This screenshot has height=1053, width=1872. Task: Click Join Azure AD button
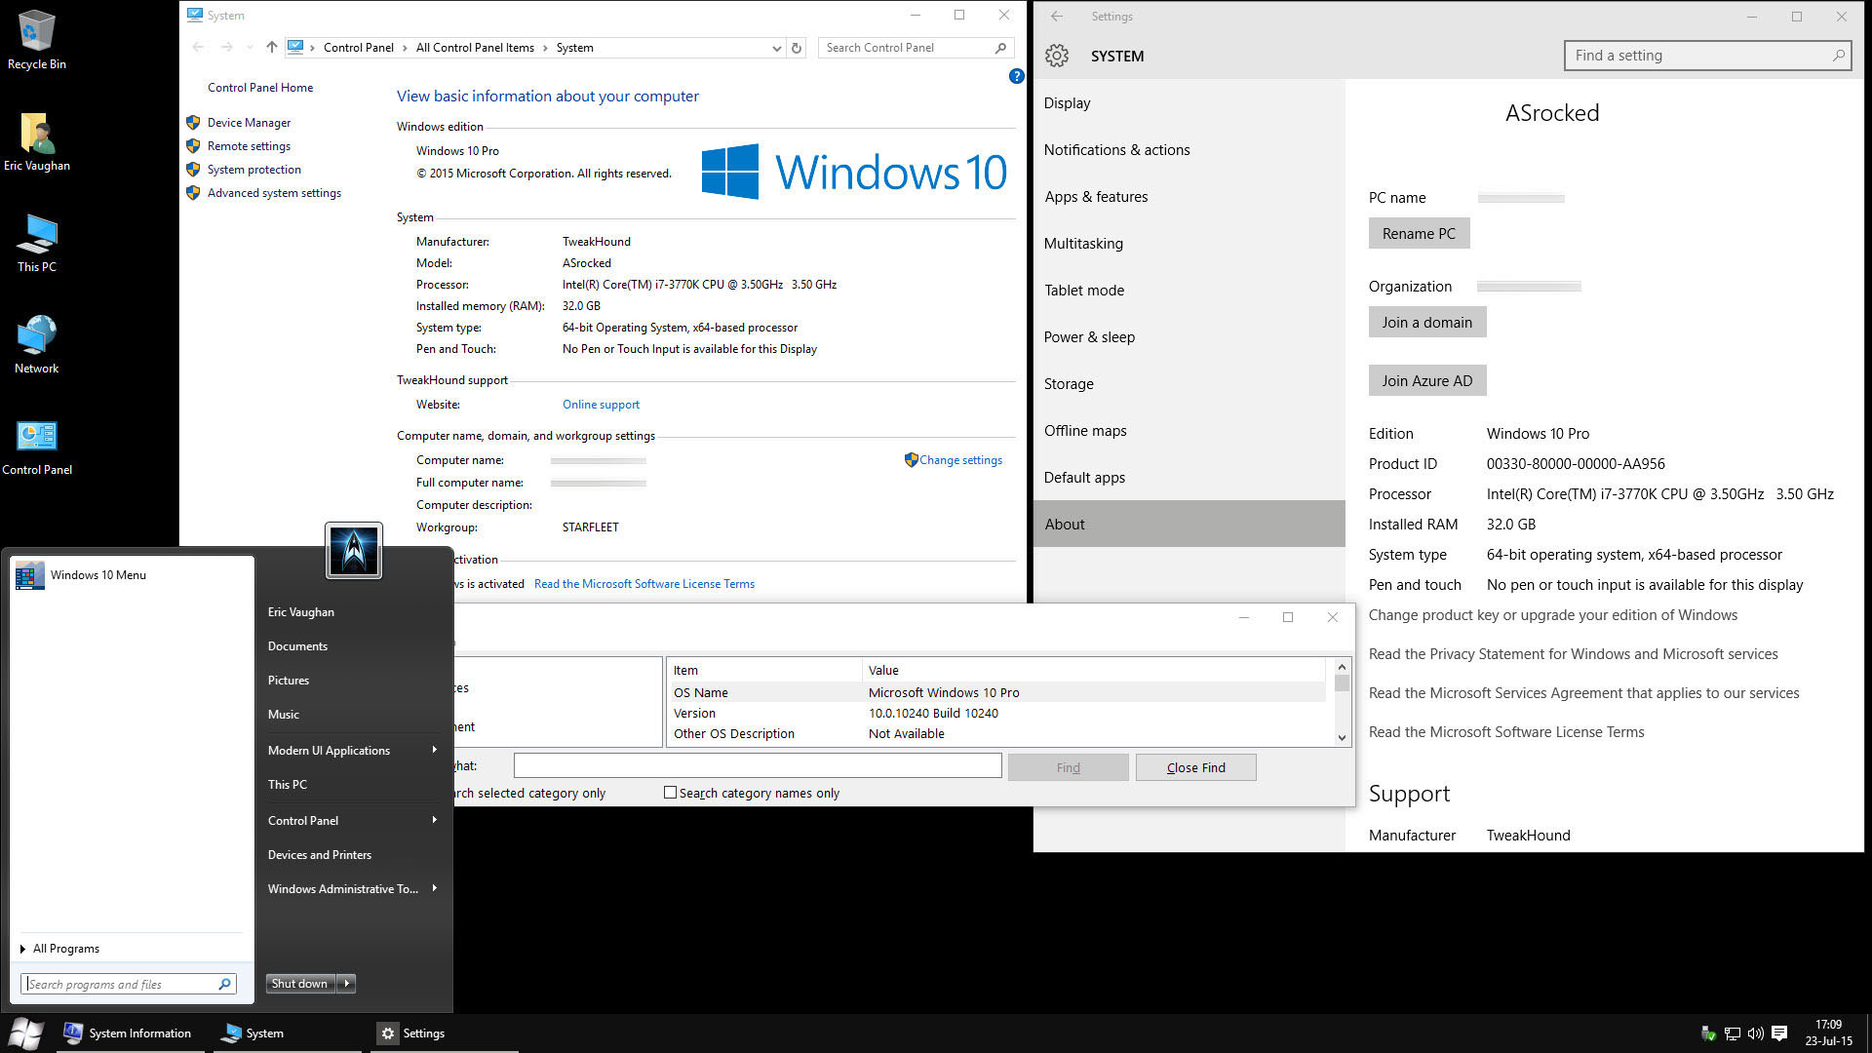tap(1427, 380)
